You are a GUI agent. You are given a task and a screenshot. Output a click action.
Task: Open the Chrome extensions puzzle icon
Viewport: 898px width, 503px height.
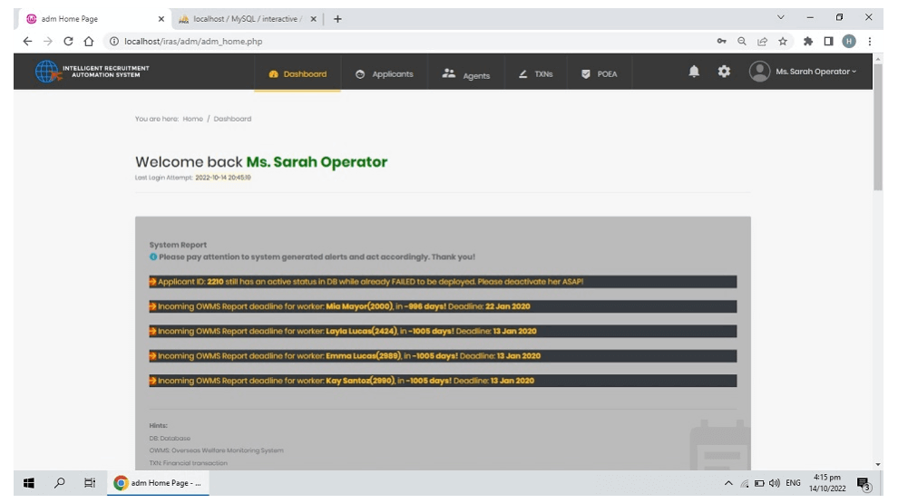808,41
